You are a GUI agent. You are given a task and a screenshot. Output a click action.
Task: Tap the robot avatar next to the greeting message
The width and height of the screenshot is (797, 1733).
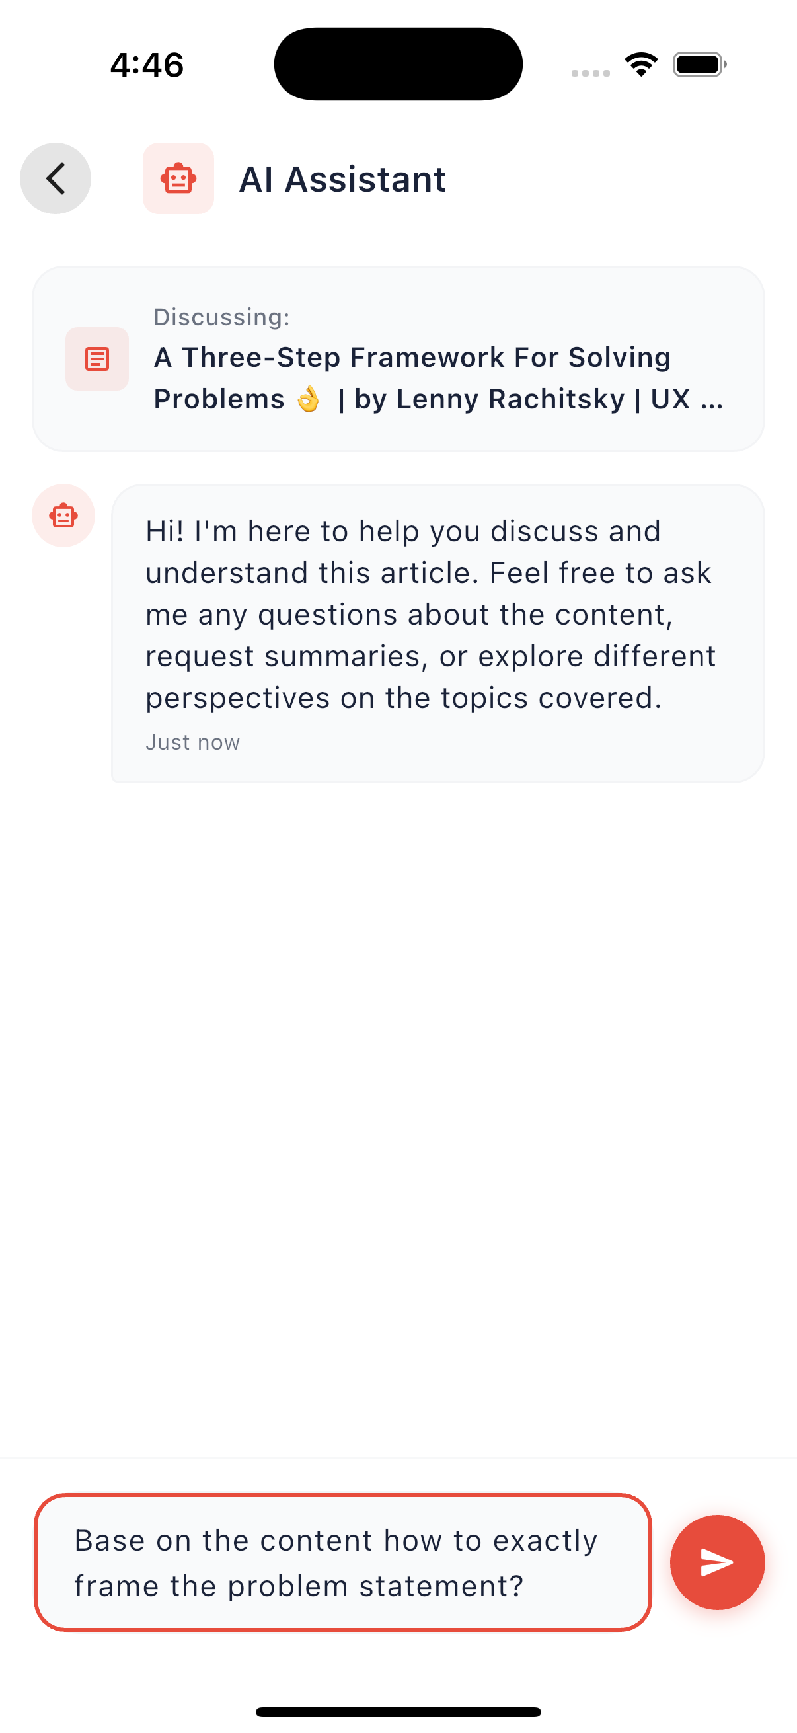[63, 515]
